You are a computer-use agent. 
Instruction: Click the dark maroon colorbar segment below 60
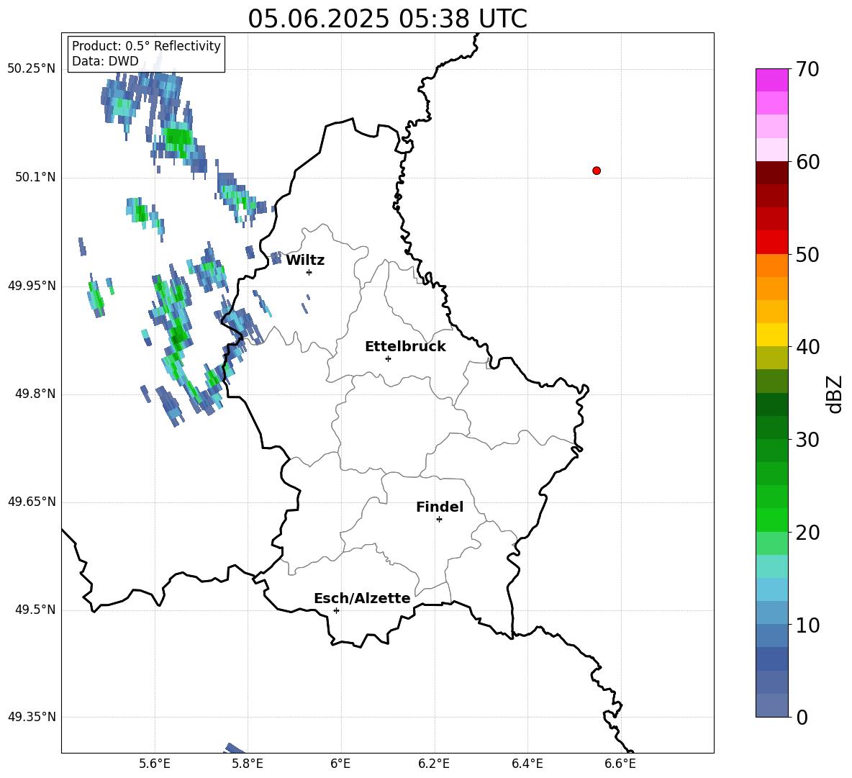pyautogui.click(x=771, y=173)
